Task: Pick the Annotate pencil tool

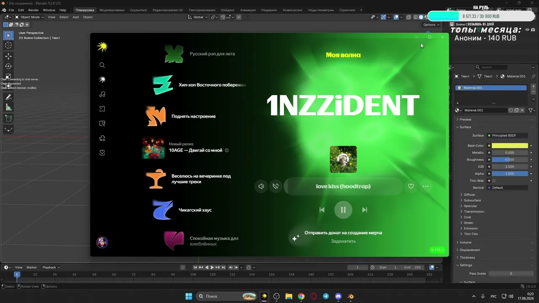Action: tap(8, 97)
